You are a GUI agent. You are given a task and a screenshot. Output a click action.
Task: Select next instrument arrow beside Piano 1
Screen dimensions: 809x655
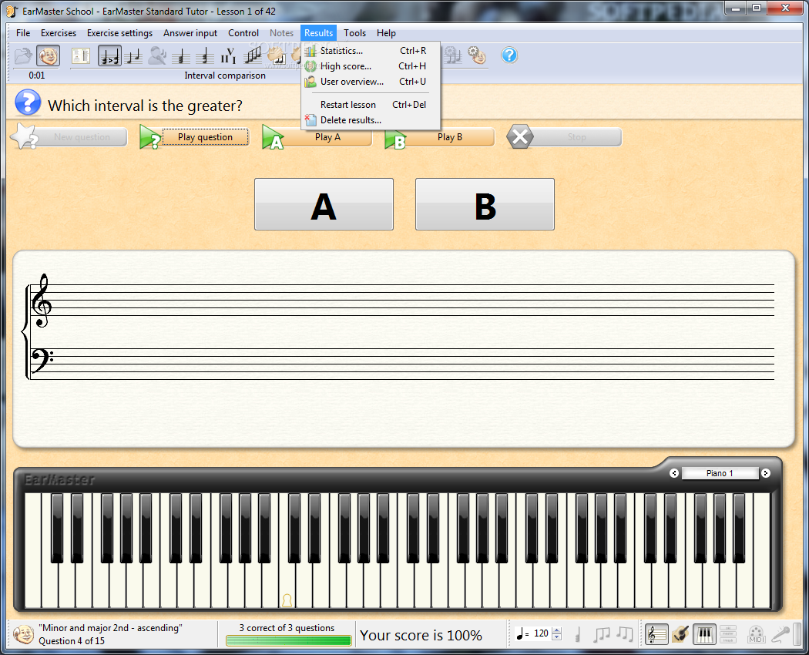coord(766,473)
